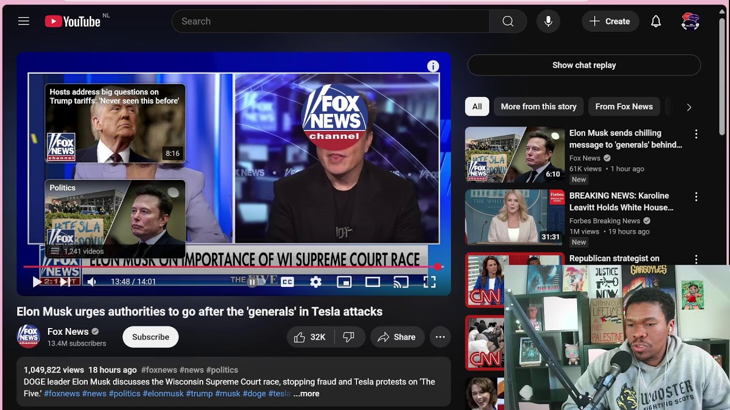This screenshot has width=730, height=410.
Task: Open Fox News channel under the chilling message video
Action: (x=585, y=158)
